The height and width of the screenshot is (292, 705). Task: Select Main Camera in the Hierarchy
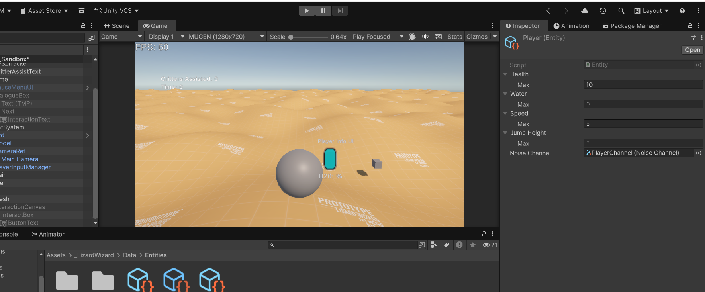20,159
